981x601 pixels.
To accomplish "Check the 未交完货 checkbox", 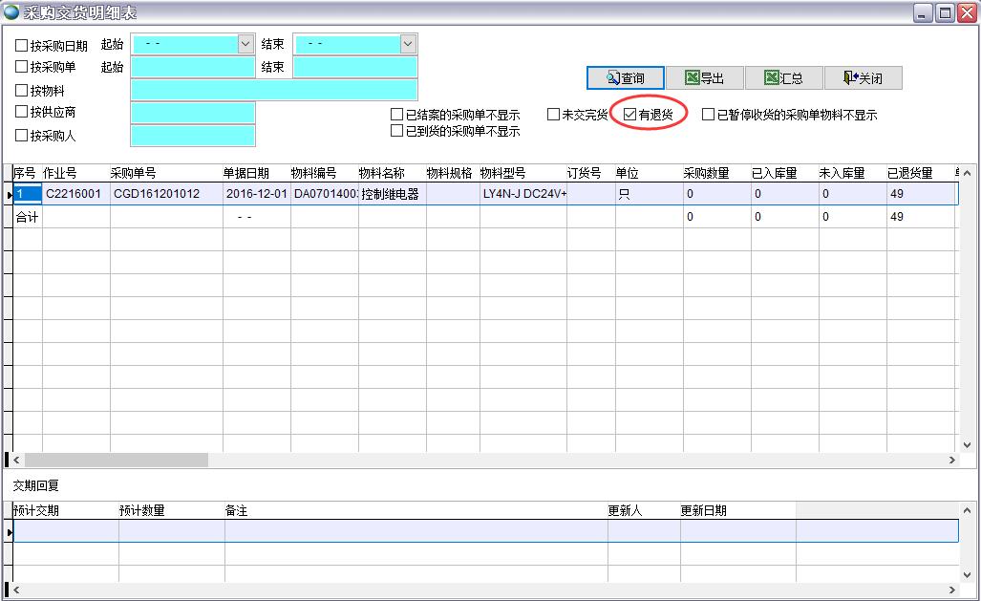I will [x=552, y=114].
